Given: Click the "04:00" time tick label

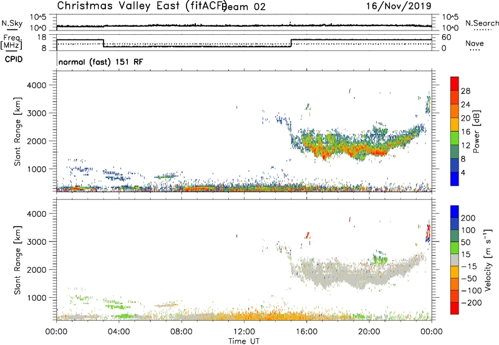Looking at the screenshot, I should tap(119, 332).
